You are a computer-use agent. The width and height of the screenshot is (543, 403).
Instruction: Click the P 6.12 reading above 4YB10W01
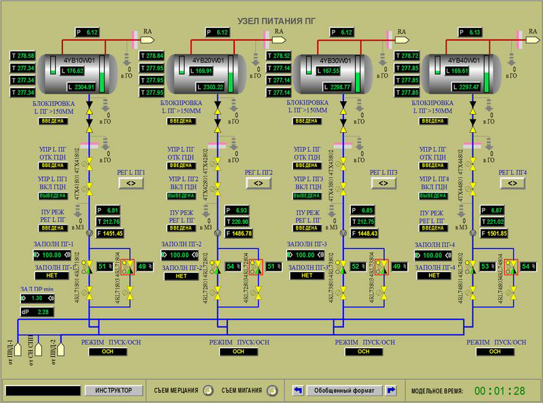click(x=88, y=33)
